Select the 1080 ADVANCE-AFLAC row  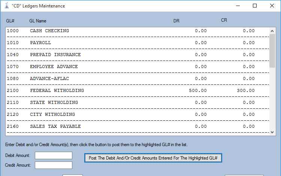point(138,78)
